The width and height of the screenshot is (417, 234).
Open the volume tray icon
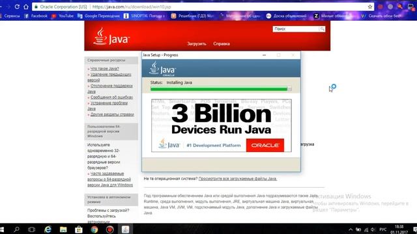point(373,229)
